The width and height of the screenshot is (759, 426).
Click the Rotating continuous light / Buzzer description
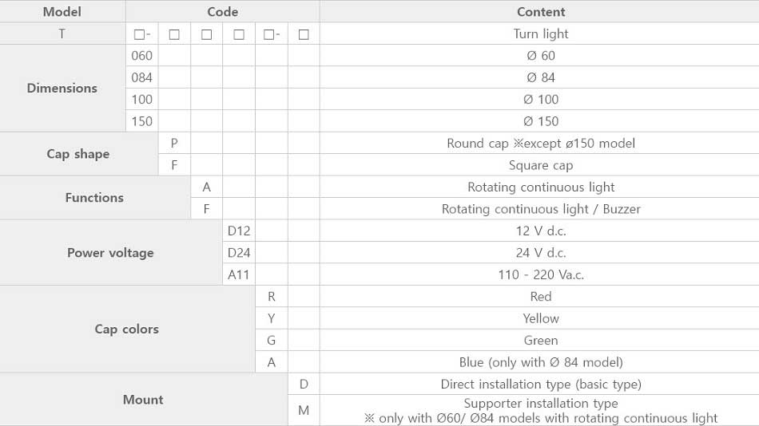click(541, 209)
